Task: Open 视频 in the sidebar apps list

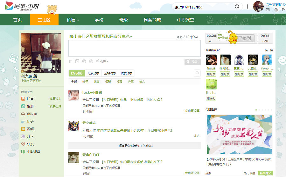Action: tap(30, 129)
